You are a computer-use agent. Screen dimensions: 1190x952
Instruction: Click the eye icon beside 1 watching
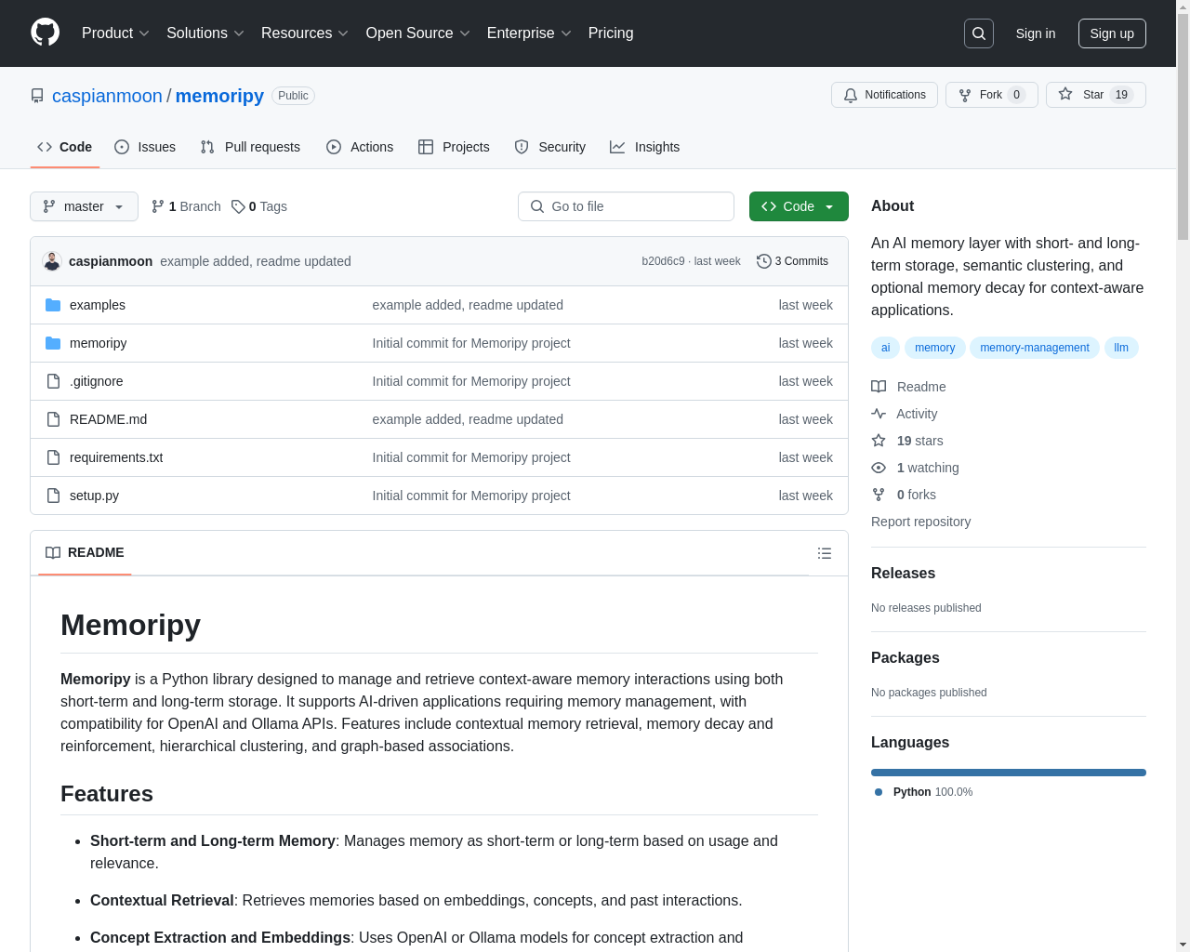pos(879,468)
